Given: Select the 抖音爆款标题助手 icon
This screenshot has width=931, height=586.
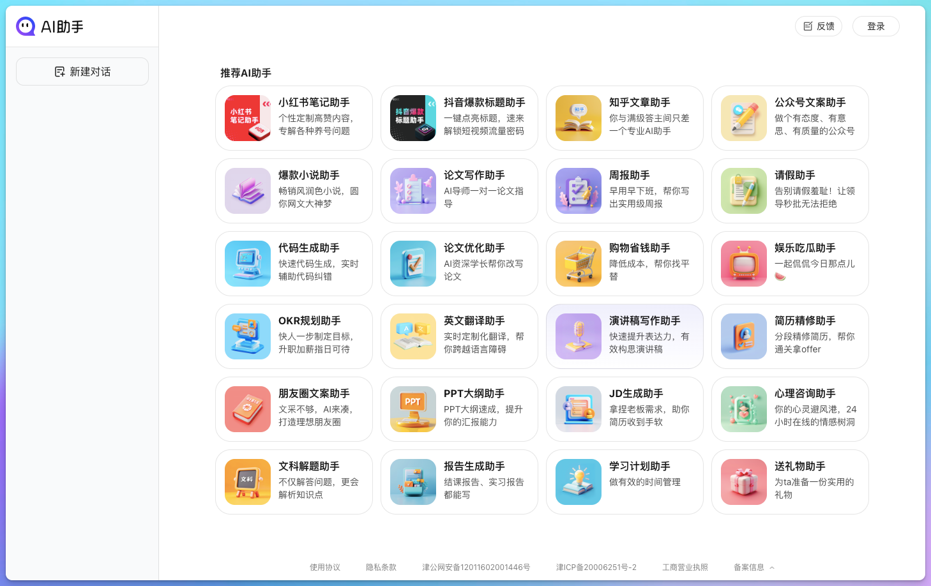Looking at the screenshot, I should [x=413, y=118].
